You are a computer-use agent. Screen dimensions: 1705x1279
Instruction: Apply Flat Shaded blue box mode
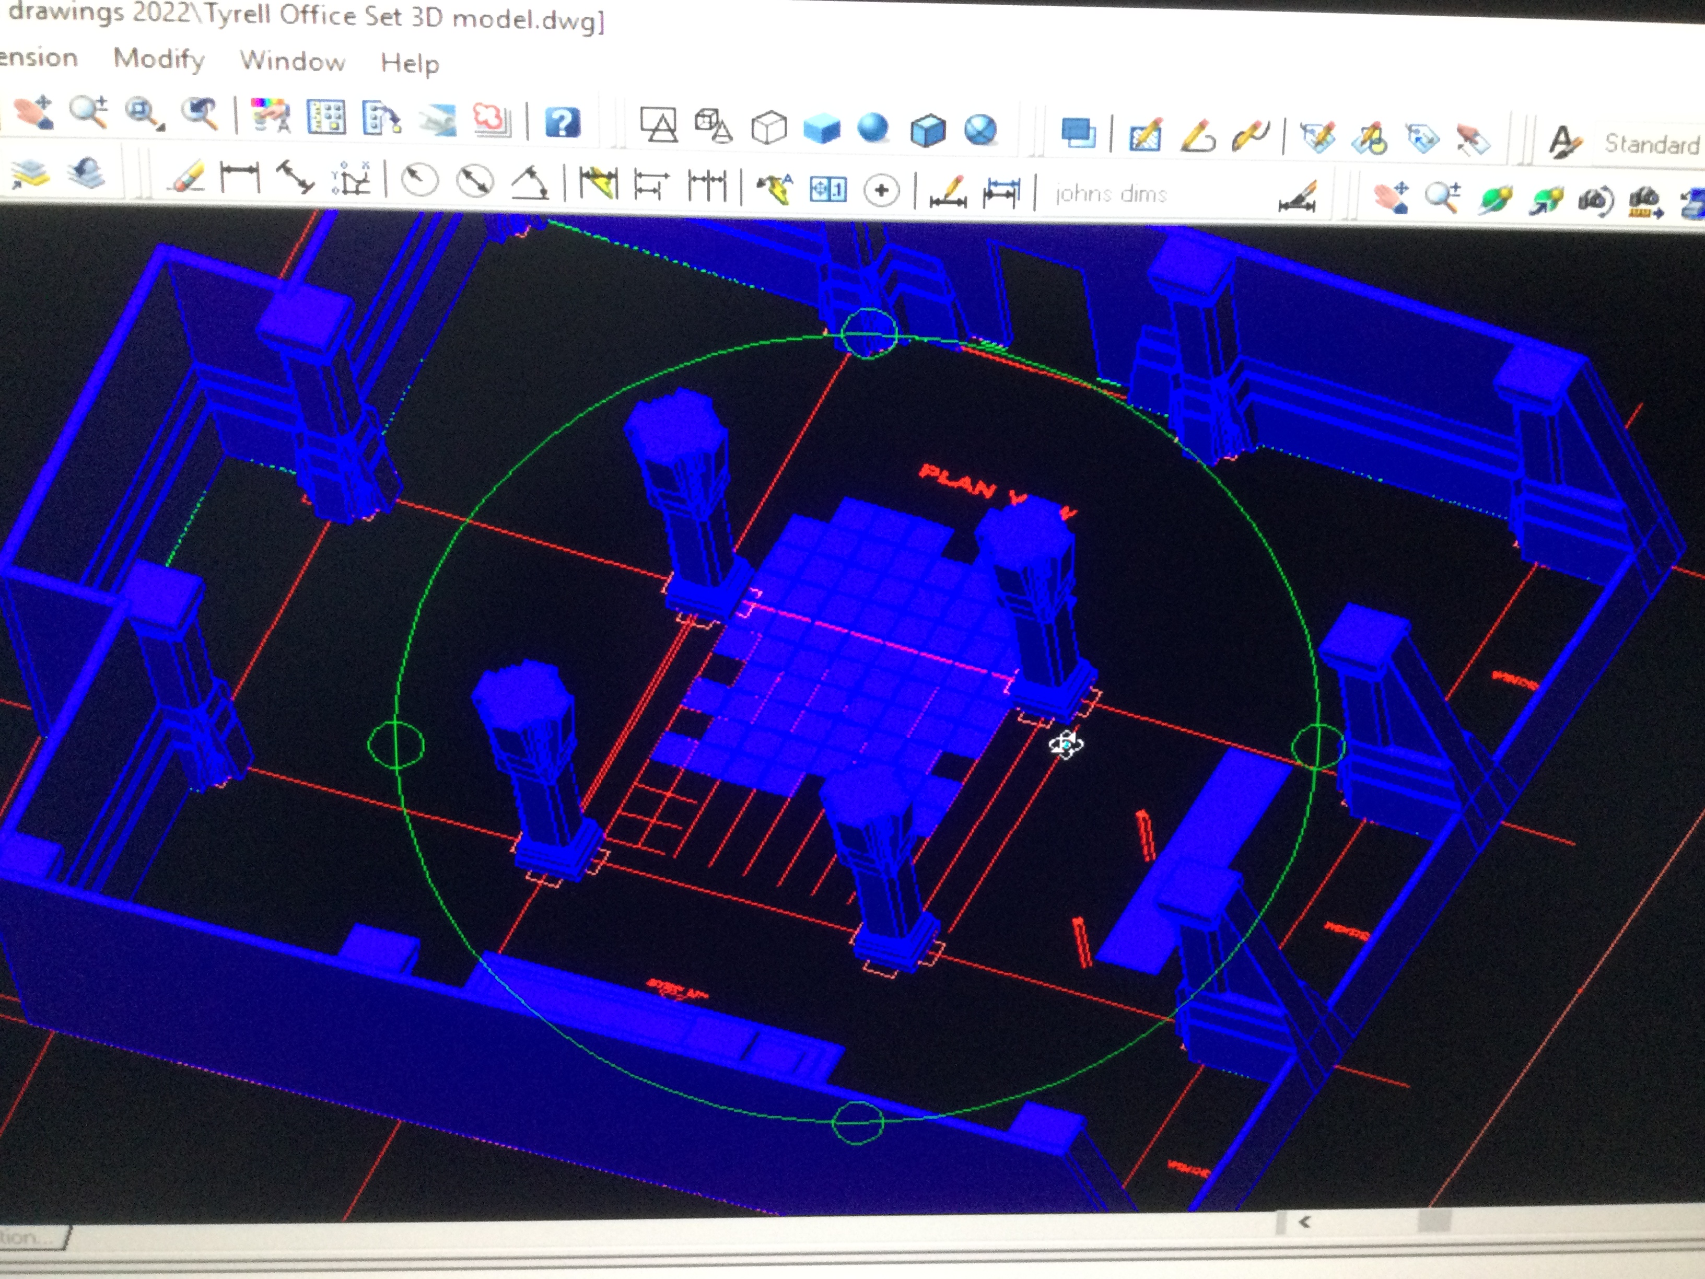821,128
